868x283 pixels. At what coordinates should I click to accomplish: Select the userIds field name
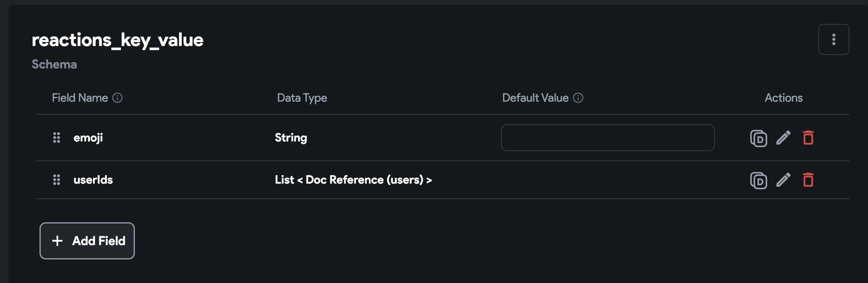pos(93,180)
